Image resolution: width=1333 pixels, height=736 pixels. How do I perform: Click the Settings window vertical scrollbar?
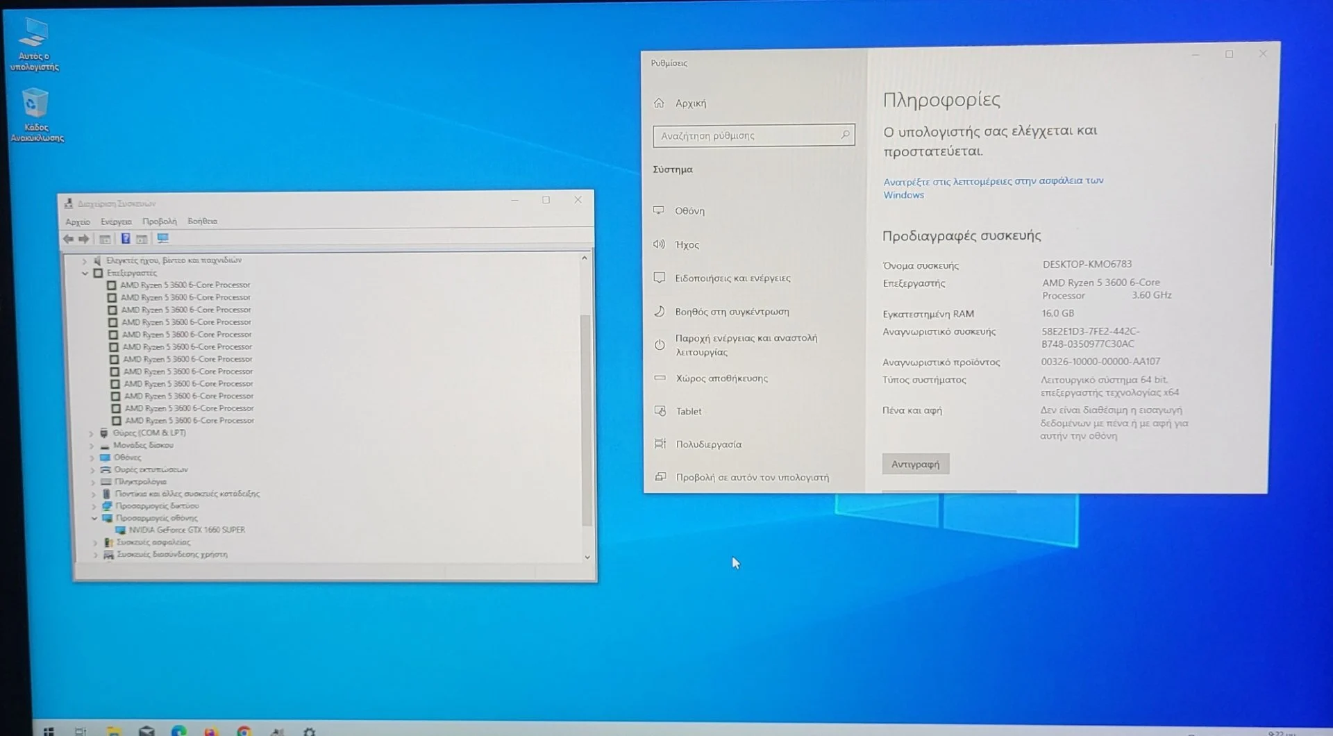(x=1273, y=194)
